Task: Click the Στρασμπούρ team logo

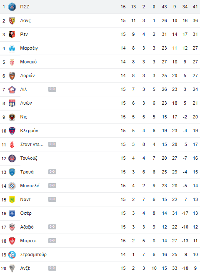Action: 12,255
